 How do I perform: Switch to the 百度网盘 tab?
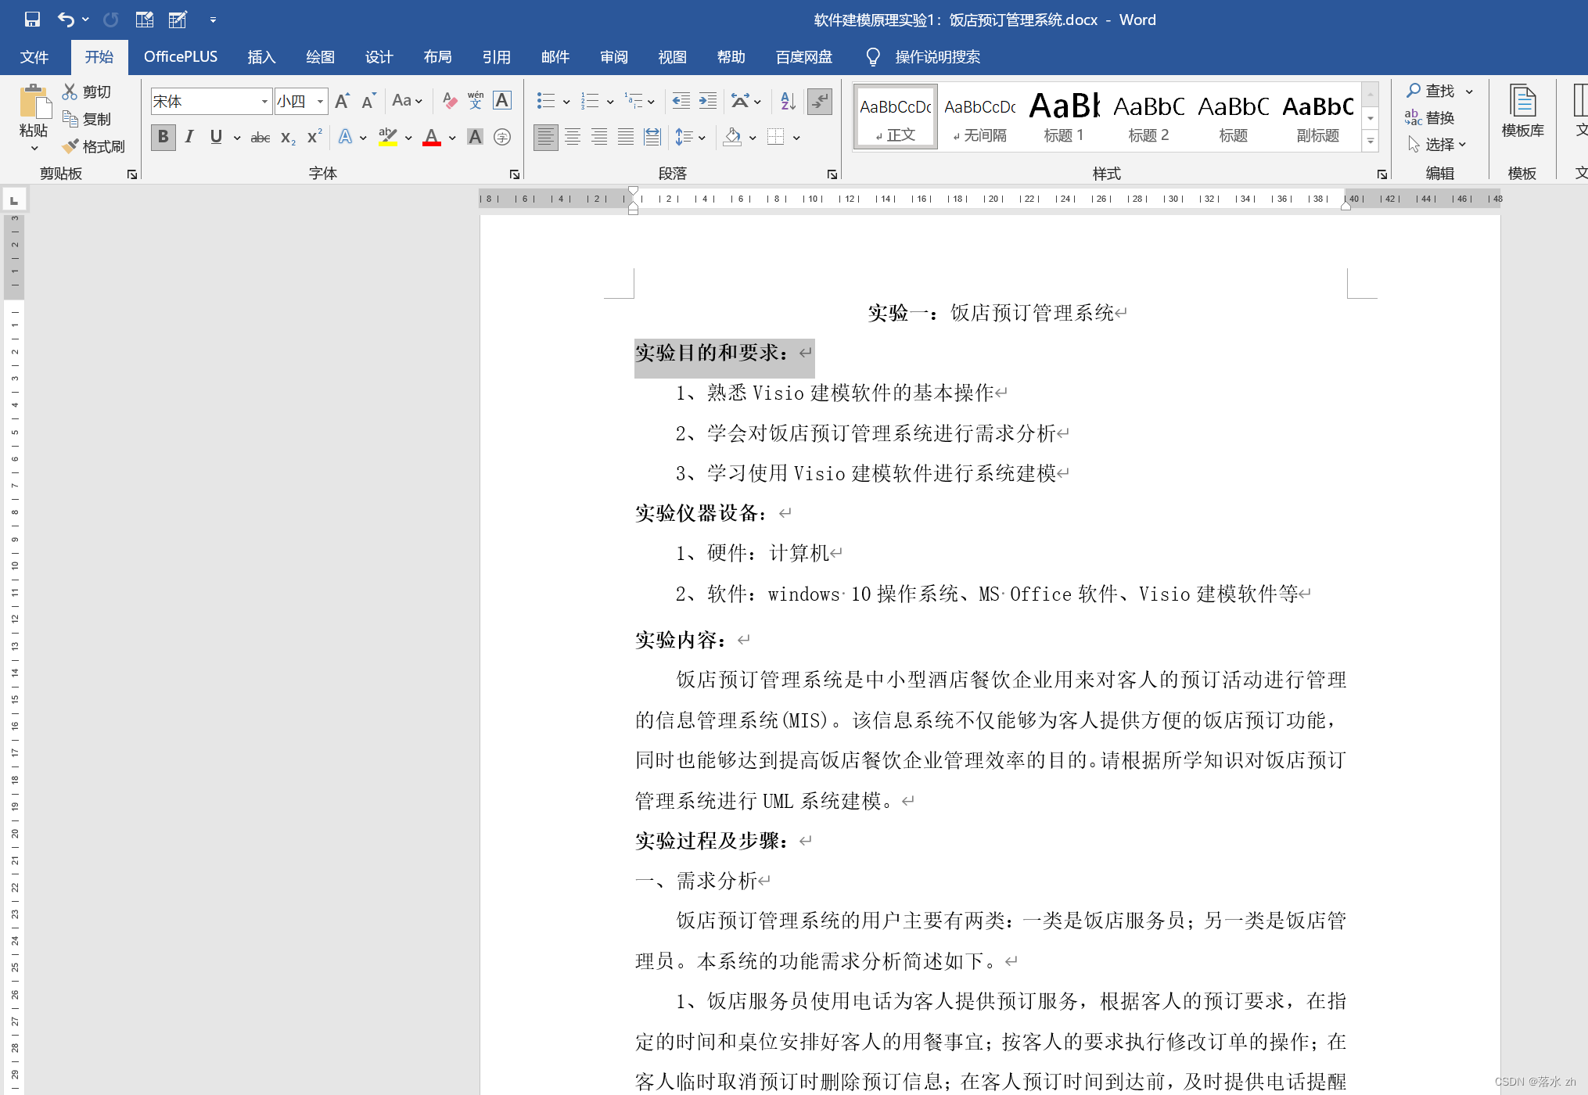(x=804, y=57)
